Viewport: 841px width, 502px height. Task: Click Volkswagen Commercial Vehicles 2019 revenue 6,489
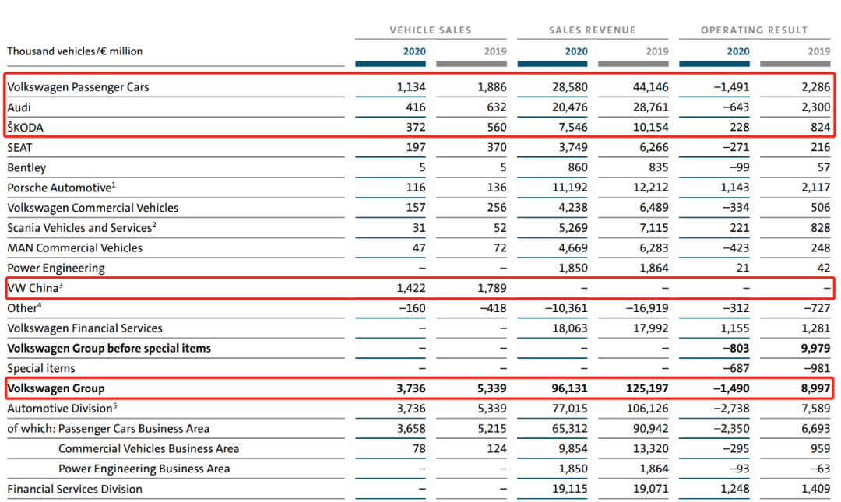click(654, 208)
